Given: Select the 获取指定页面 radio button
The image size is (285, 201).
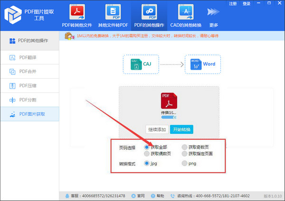Looking at the screenshot, I should coord(184,154).
